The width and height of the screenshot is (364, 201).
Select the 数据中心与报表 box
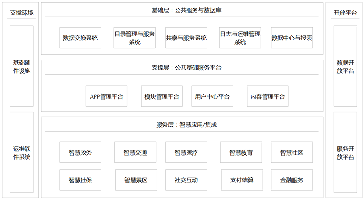tap(292, 38)
